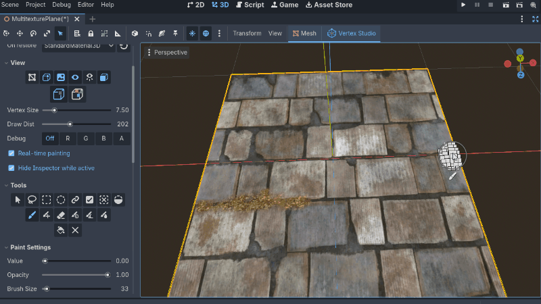Open sun and environment settings dots menu
This screenshot has height=304, width=541.
point(219,33)
